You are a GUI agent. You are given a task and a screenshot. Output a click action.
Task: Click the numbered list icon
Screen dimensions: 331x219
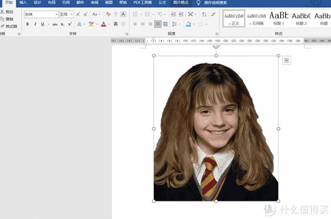(147, 14)
